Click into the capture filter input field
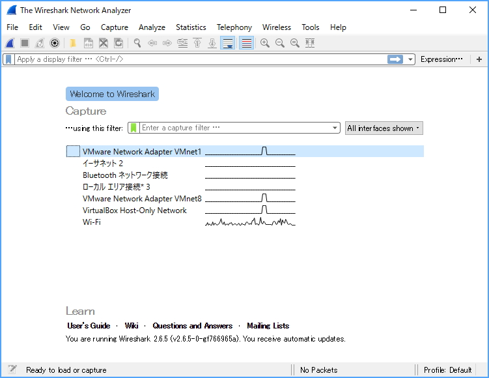Image resolution: width=489 pixels, height=378 pixels. (235, 128)
